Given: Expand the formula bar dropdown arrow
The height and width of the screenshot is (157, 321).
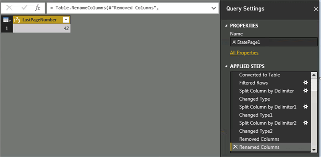Looking at the screenshot, I should [214, 8].
